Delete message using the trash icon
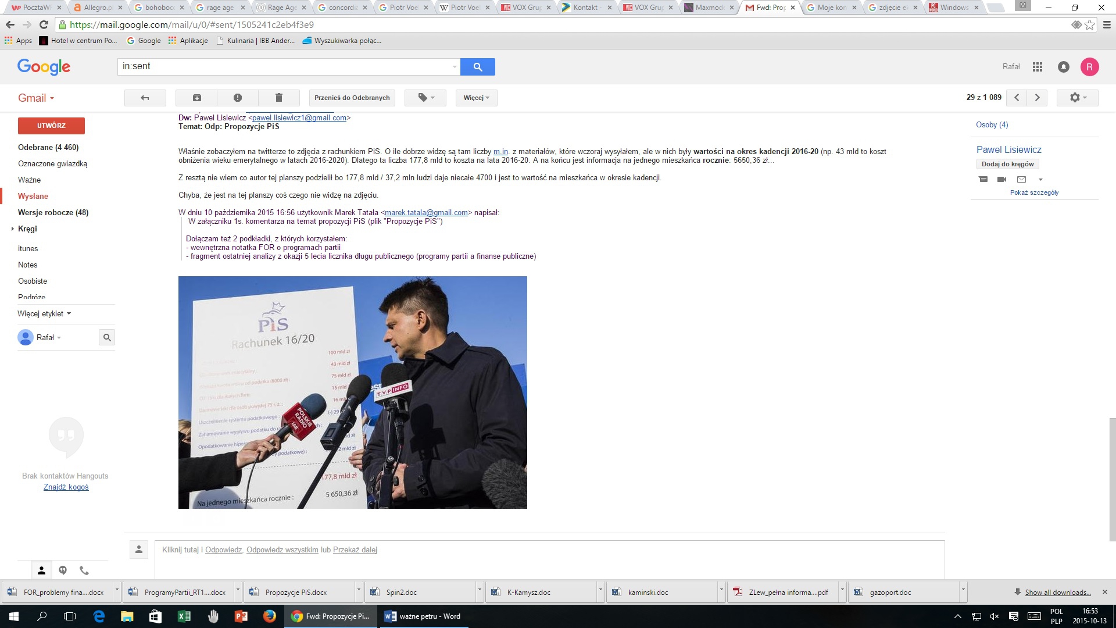1116x628 pixels. (278, 98)
